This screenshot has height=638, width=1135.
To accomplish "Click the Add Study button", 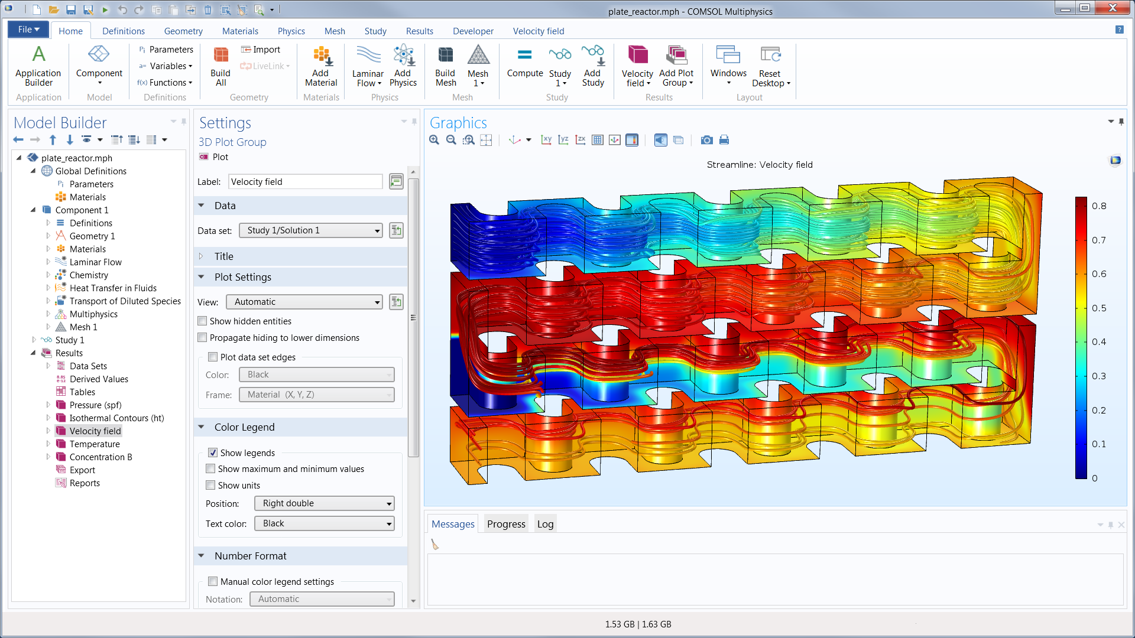I will [593, 65].
